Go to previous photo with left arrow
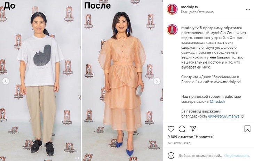254x161 pixels. [x=6, y=81]
